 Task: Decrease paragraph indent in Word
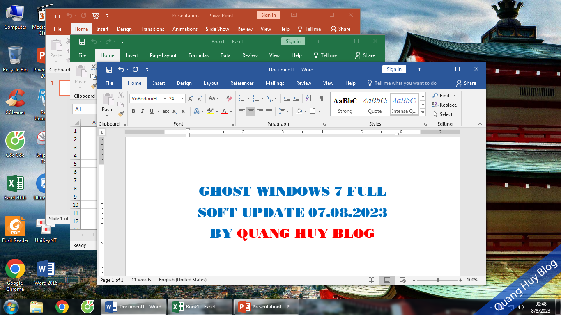click(287, 98)
